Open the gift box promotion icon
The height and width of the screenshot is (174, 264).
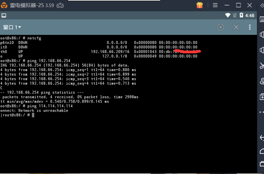pyautogui.click(x=199, y=5)
